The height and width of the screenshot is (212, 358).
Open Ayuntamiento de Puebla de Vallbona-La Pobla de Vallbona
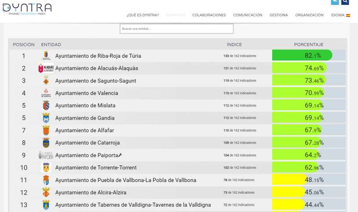pyautogui.click(x=126, y=180)
